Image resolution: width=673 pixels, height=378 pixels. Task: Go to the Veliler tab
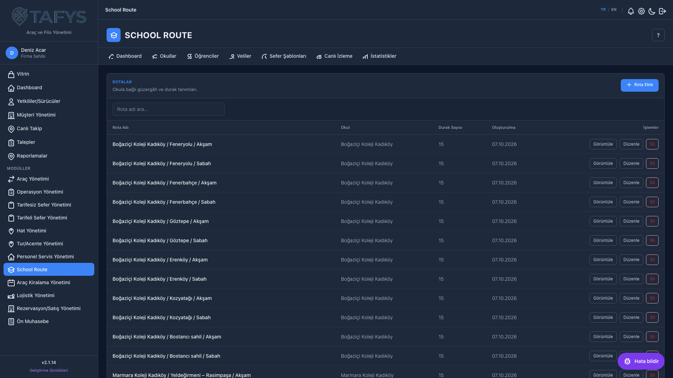[x=240, y=56]
